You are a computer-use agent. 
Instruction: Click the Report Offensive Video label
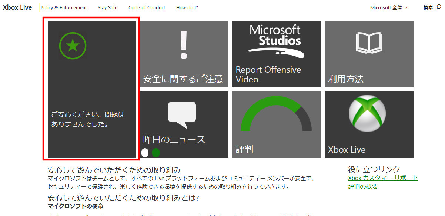(x=268, y=74)
